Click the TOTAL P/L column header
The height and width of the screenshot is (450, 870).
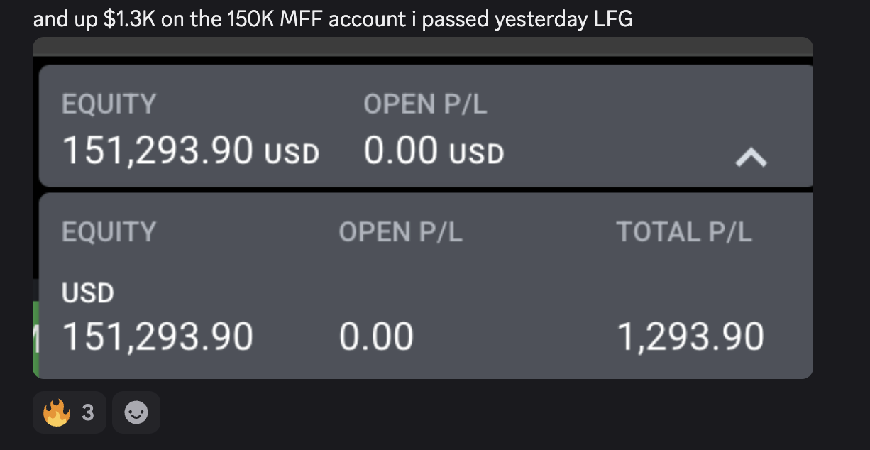pos(683,232)
